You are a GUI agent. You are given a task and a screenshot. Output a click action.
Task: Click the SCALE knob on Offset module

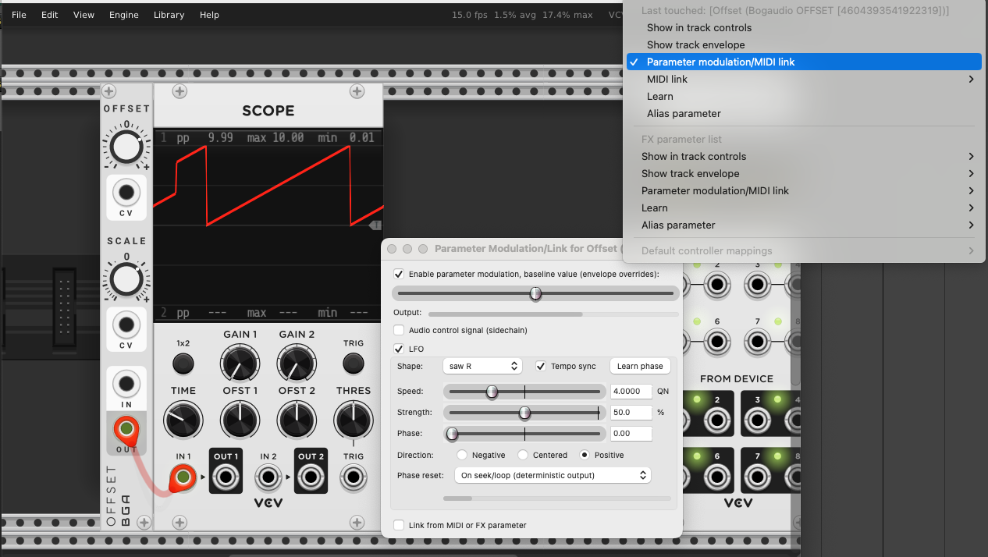tap(126, 278)
